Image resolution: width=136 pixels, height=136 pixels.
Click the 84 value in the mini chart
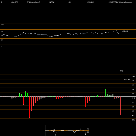[88, 129]
